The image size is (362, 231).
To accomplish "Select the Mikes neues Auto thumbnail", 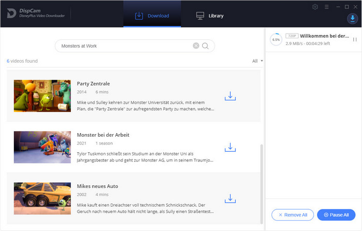I will click(x=42, y=198).
